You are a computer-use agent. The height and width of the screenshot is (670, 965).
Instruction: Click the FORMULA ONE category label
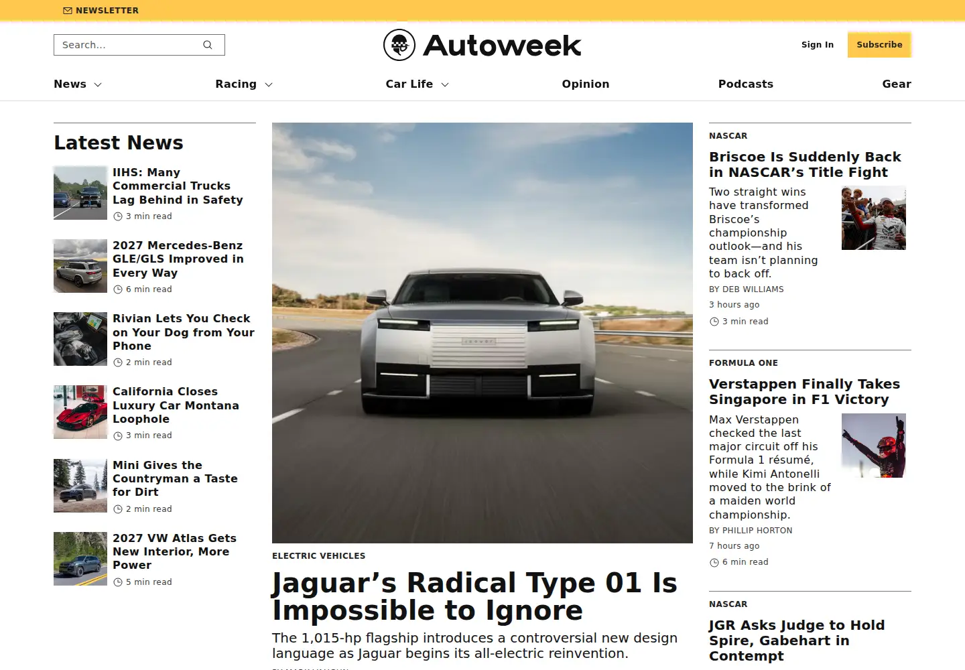coord(744,363)
